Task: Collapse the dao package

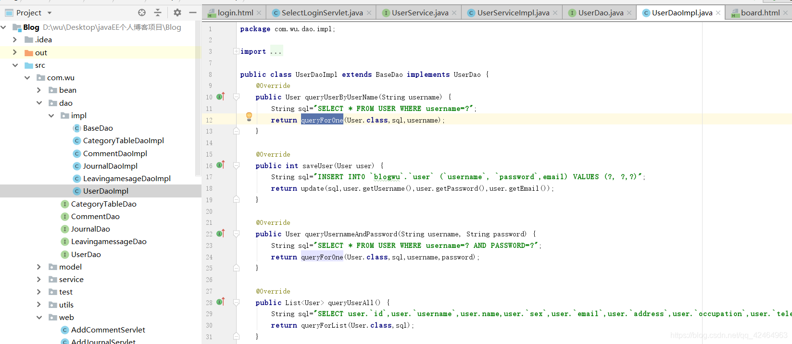Action: 39,103
